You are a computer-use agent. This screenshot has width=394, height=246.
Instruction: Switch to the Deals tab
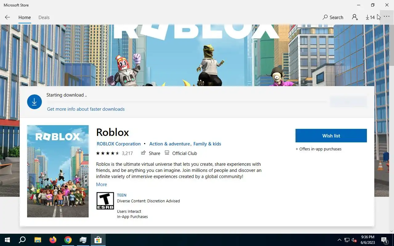point(44,18)
